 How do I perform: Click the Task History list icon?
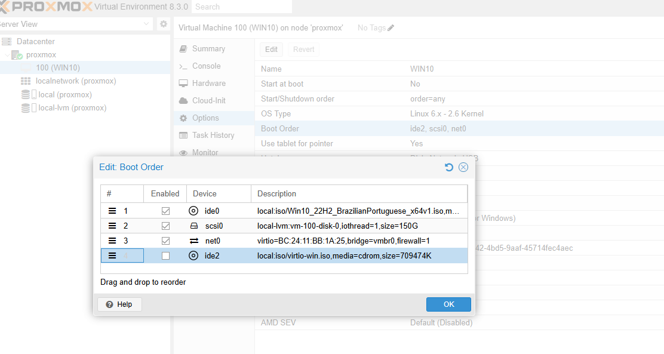[183, 136]
